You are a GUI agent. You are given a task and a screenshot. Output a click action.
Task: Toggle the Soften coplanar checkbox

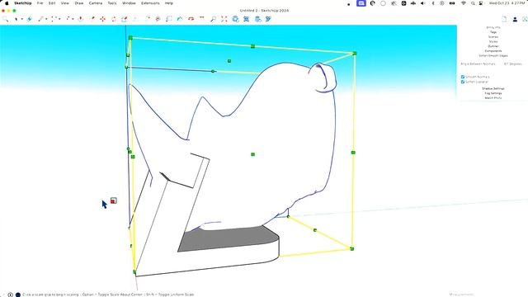tap(463, 82)
